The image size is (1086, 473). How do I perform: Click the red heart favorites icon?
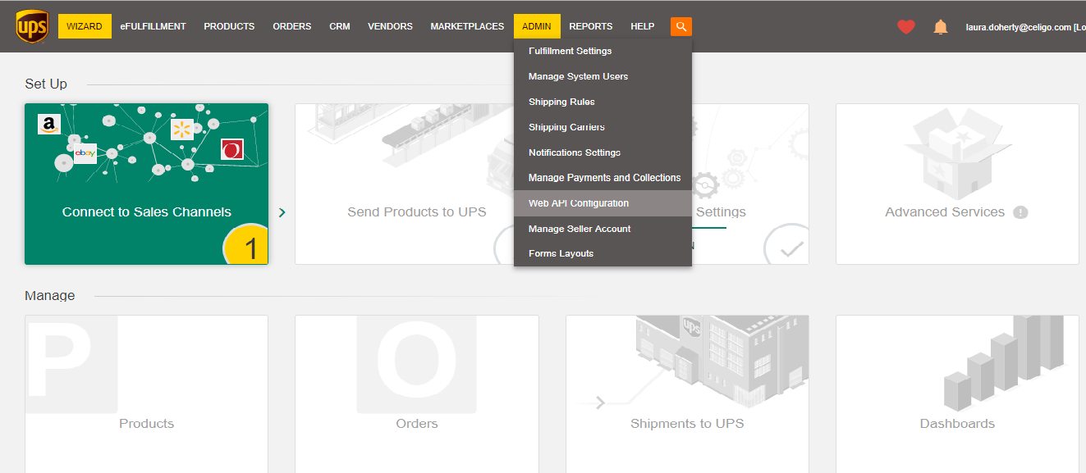click(x=905, y=27)
